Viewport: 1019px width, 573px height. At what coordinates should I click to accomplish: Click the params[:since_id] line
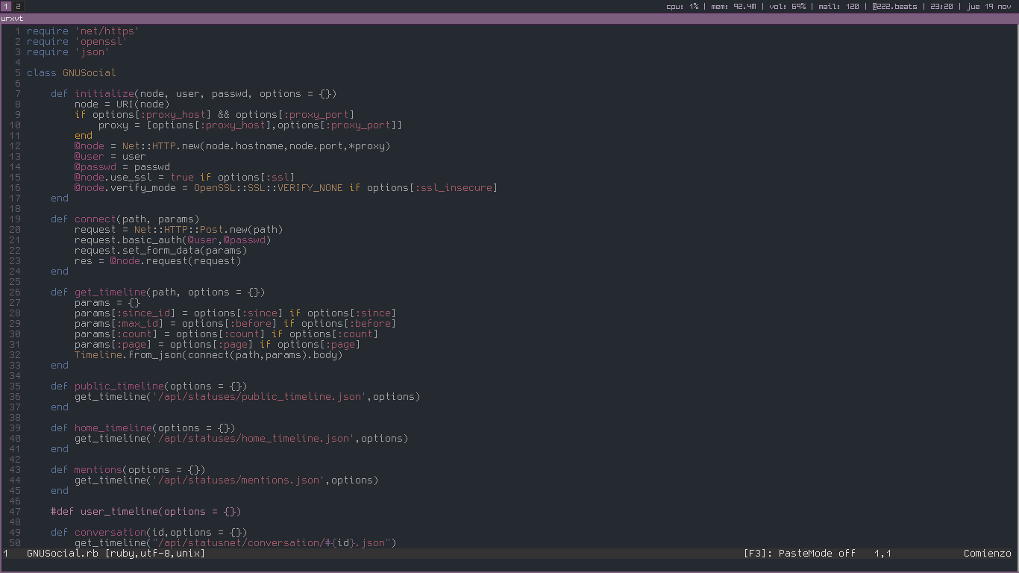[x=235, y=313]
